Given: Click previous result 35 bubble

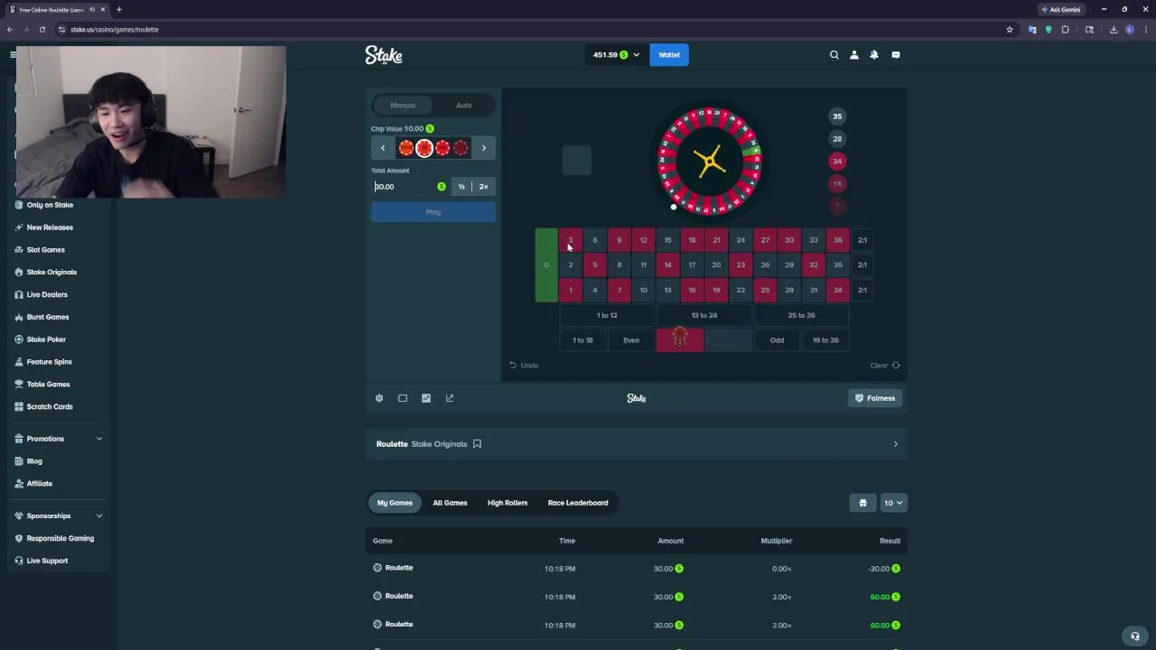Looking at the screenshot, I should click(837, 116).
